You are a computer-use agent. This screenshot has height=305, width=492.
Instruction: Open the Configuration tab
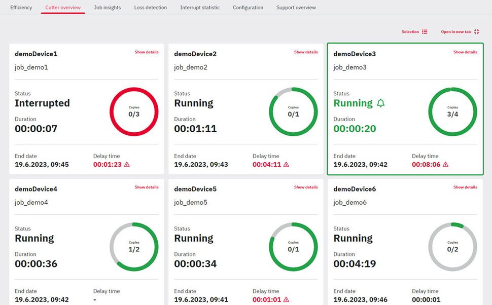248,8
